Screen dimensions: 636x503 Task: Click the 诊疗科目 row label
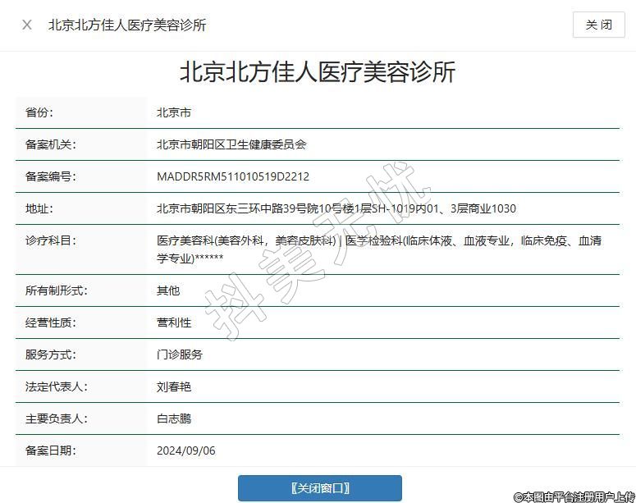pyautogui.click(x=50, y=240)
